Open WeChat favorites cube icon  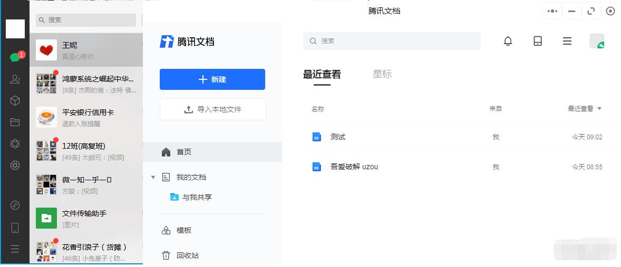15,101
